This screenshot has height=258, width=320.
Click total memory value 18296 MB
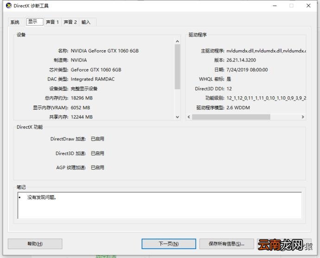tap(82, 98)
